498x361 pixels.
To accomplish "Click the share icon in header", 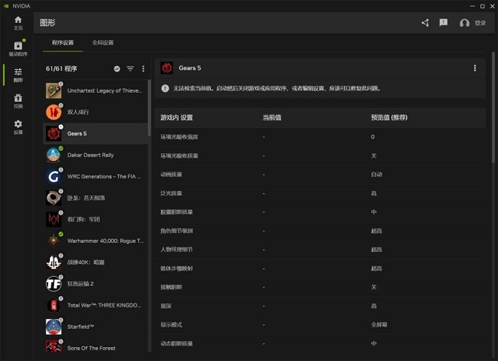I will click(x=425, y=23).
